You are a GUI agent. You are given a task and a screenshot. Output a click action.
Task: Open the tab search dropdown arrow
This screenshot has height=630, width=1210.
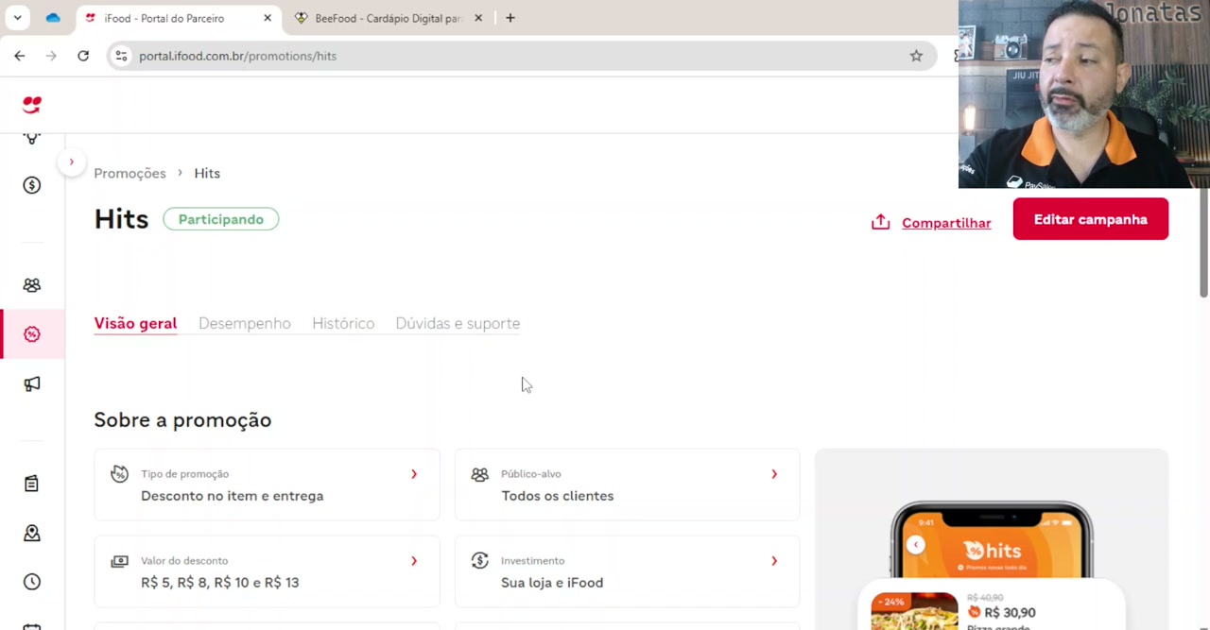point(17,18)
